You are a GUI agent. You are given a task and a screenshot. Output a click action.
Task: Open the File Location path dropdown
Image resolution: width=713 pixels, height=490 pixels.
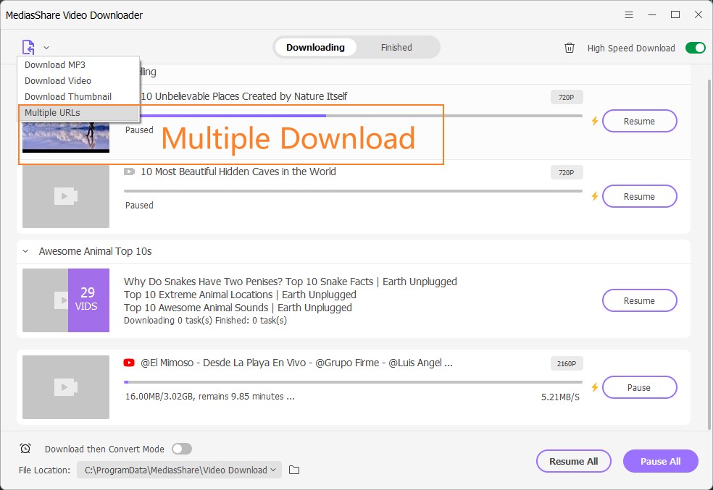(272, 469)
